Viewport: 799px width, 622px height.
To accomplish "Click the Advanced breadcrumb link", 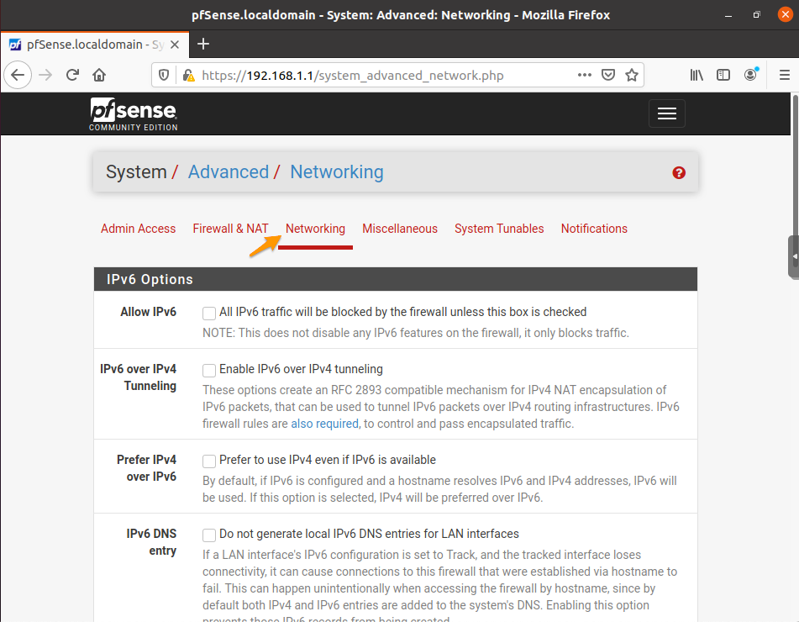I will coord(229,171).
